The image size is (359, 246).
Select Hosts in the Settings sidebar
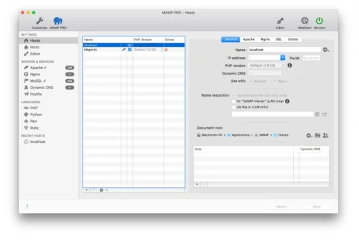pos(48,40)
